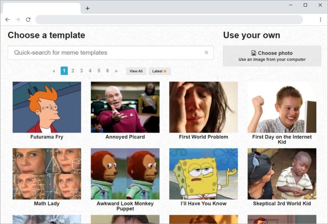Clear the meme template search with the X
This screenshot has height=224, width=328.
click(206, 52)
